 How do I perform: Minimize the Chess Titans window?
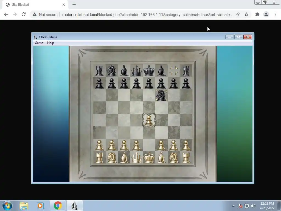229,37
